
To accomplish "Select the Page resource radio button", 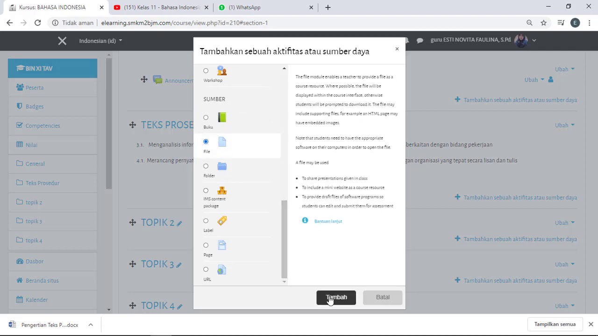I will 206,245.
